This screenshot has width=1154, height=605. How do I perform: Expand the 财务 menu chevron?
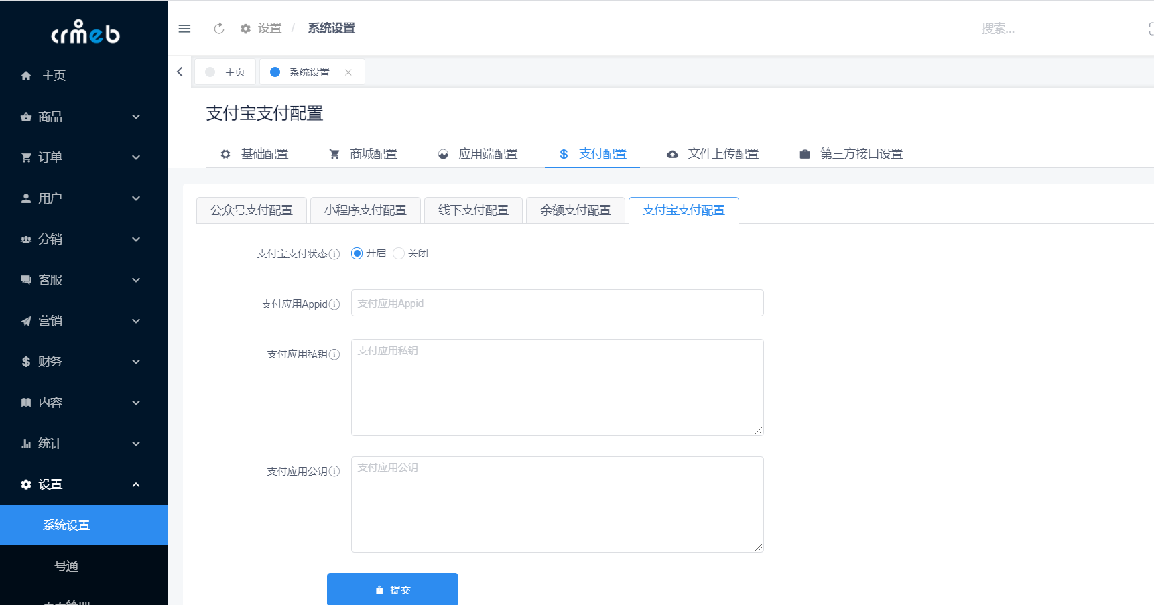tap(136, 362)
